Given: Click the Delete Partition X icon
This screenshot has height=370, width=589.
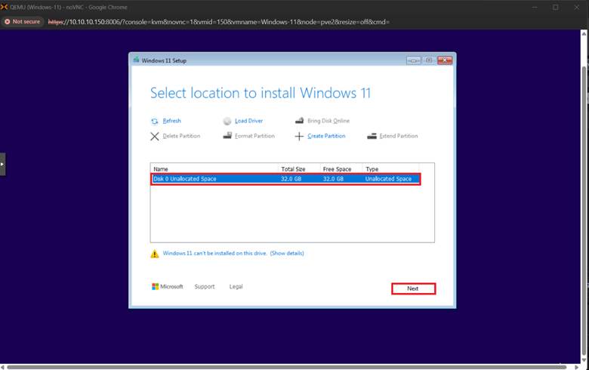Looking at the screenshot, I should point(155,137).
